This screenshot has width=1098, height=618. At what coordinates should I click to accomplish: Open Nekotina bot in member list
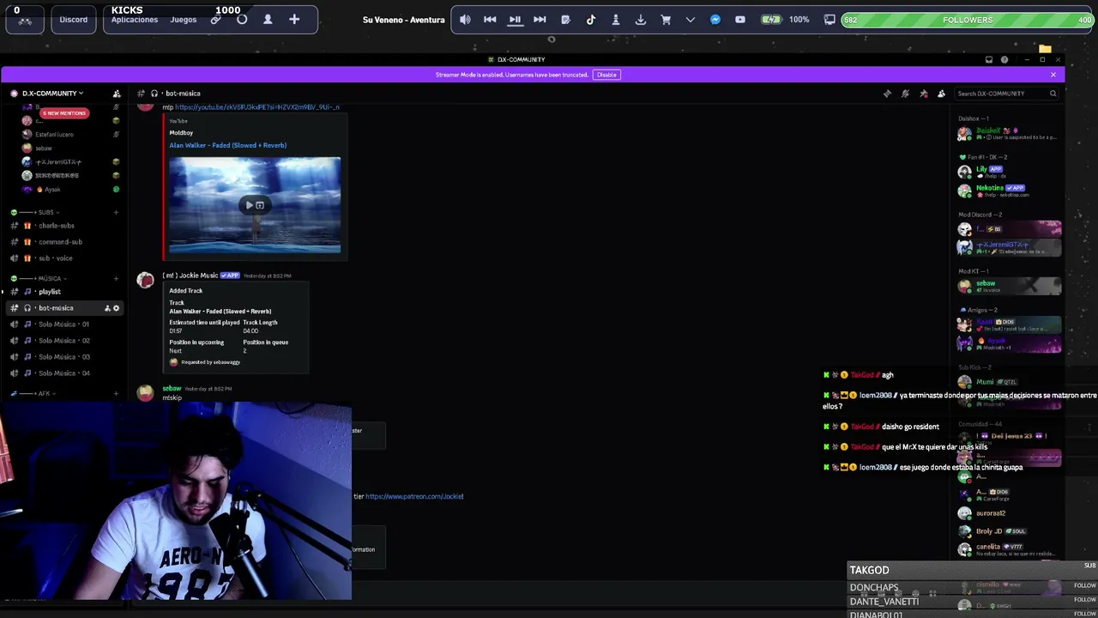pos(1009,191)
